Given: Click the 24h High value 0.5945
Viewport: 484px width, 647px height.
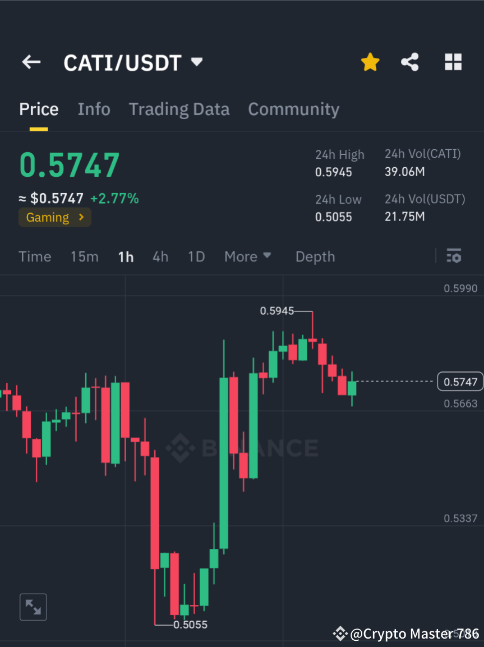Looking at the screenshot, I should [334, 172].
